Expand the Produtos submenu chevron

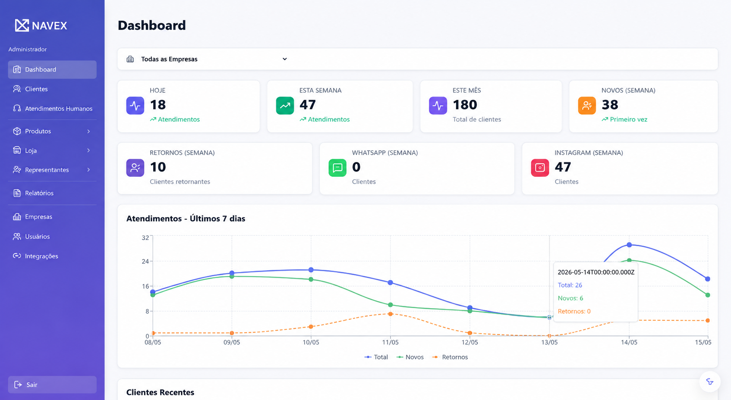pos(88,131)
